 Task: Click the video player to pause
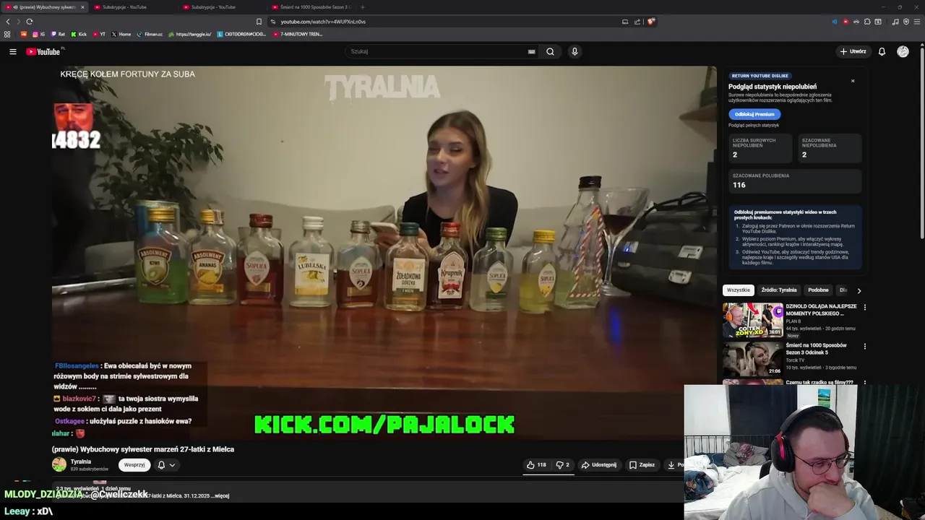(383, 253)
